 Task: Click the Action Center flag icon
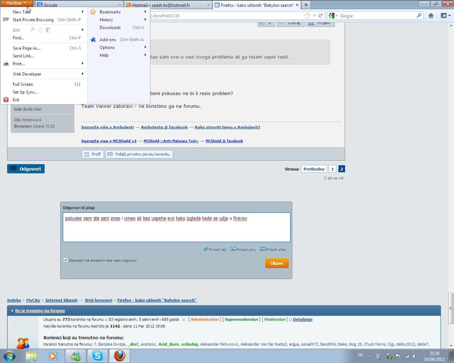pos(398,356)
